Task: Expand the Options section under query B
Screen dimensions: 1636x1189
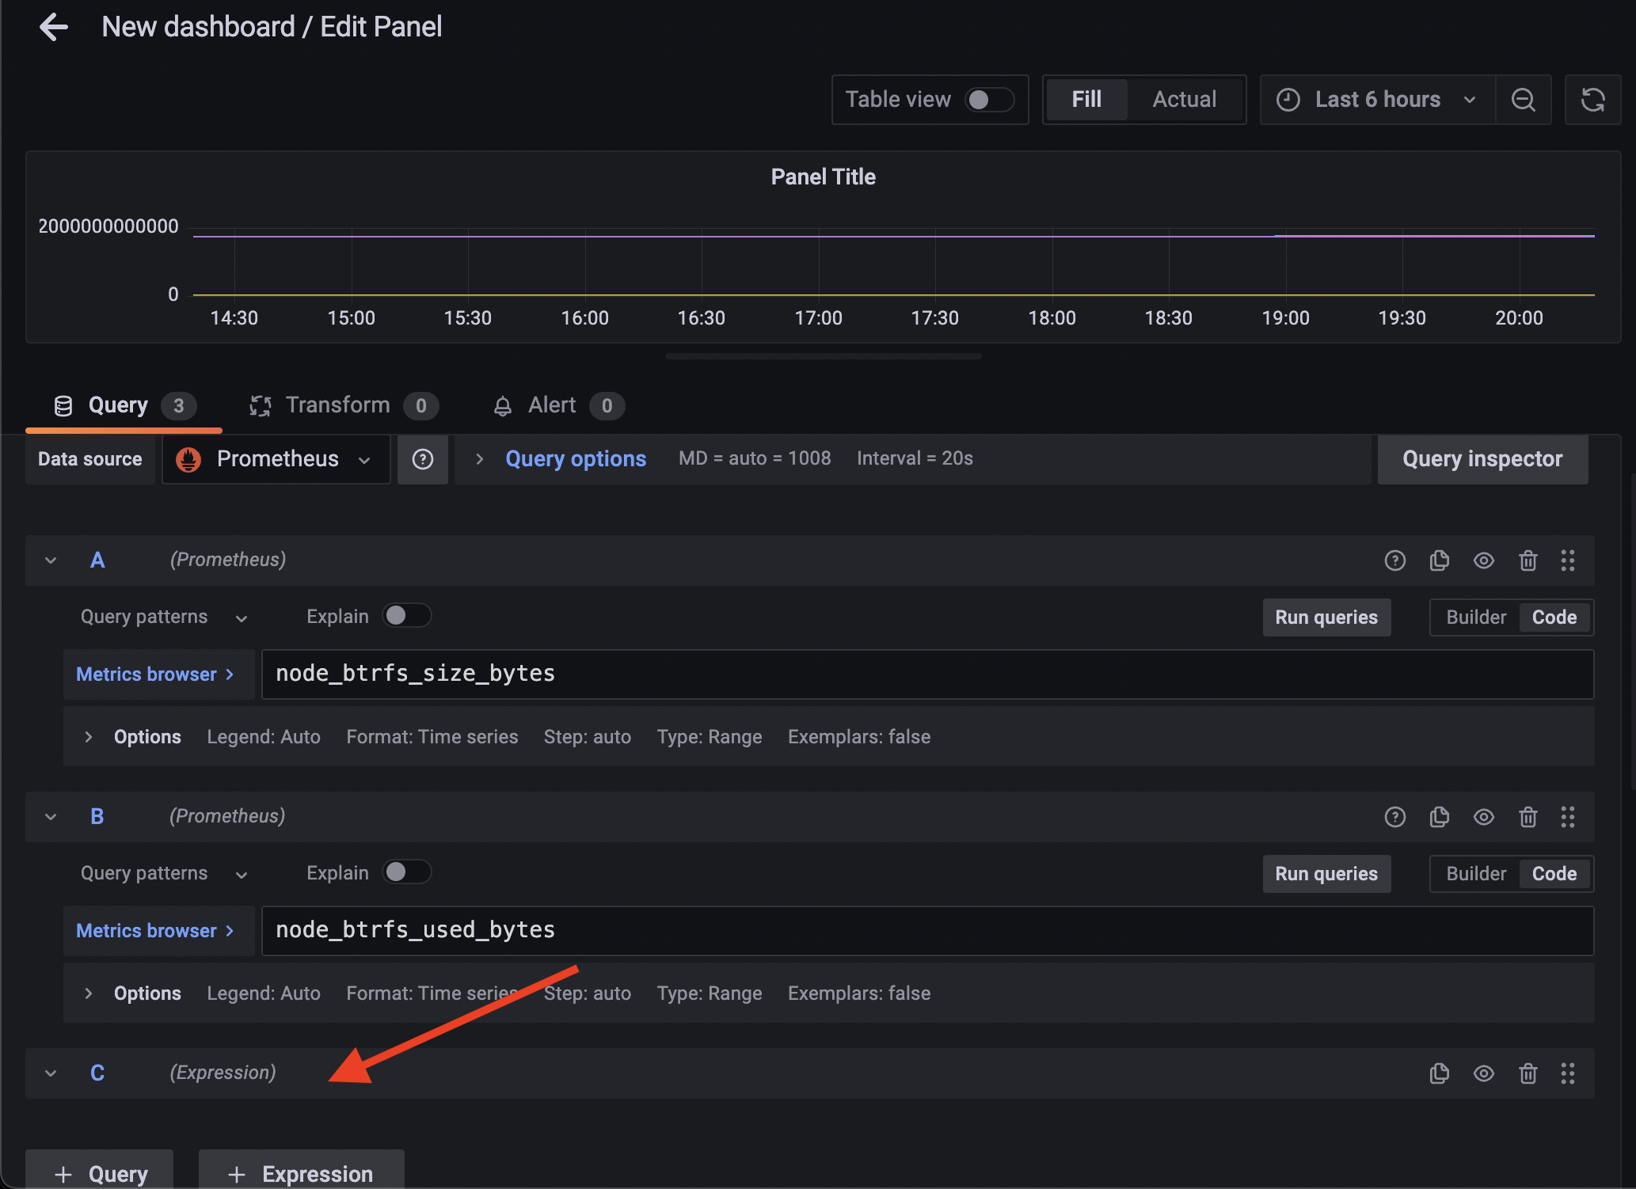Action: (x=88, y=993)
